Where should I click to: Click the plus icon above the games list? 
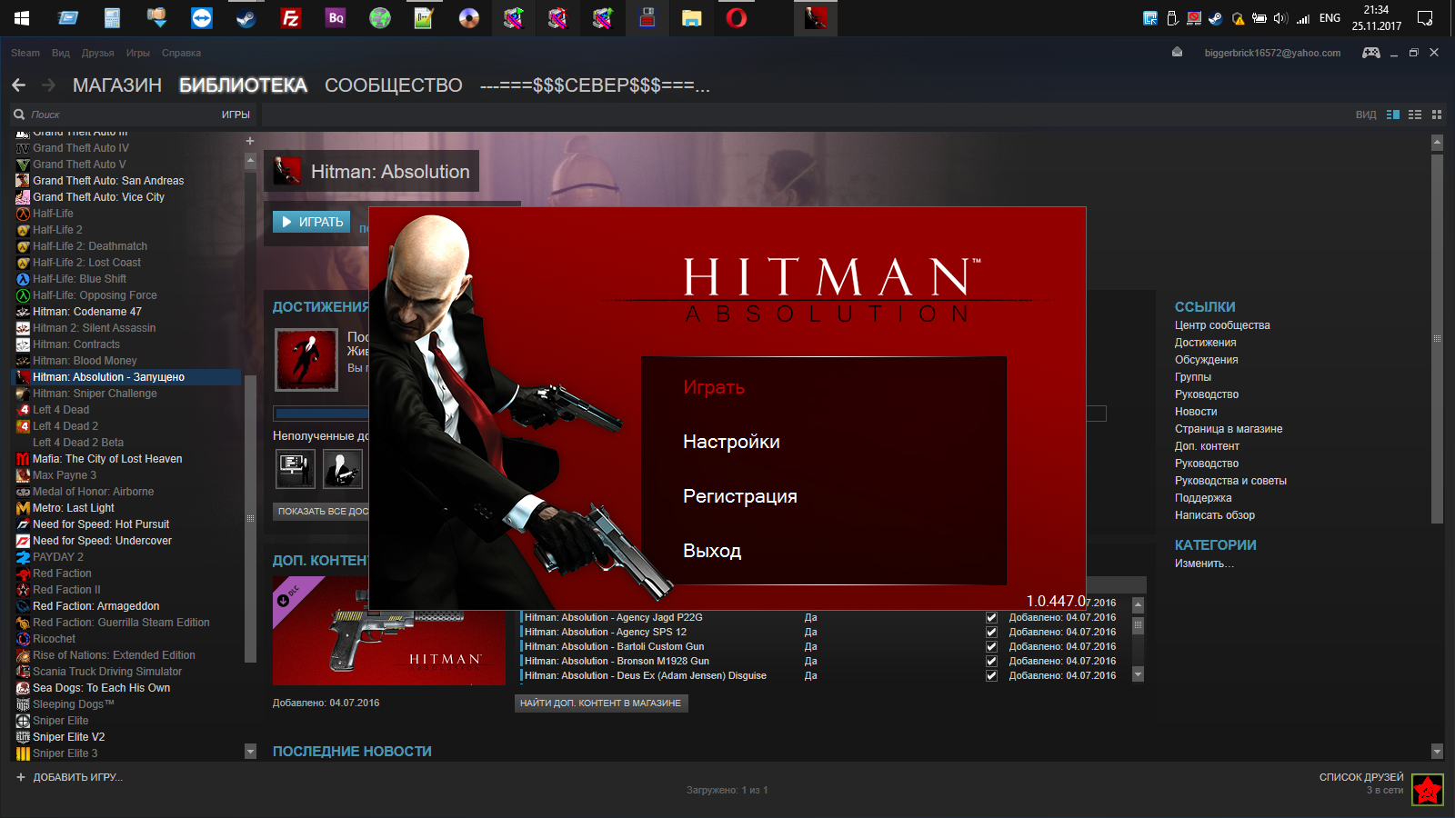click(250, 141)
